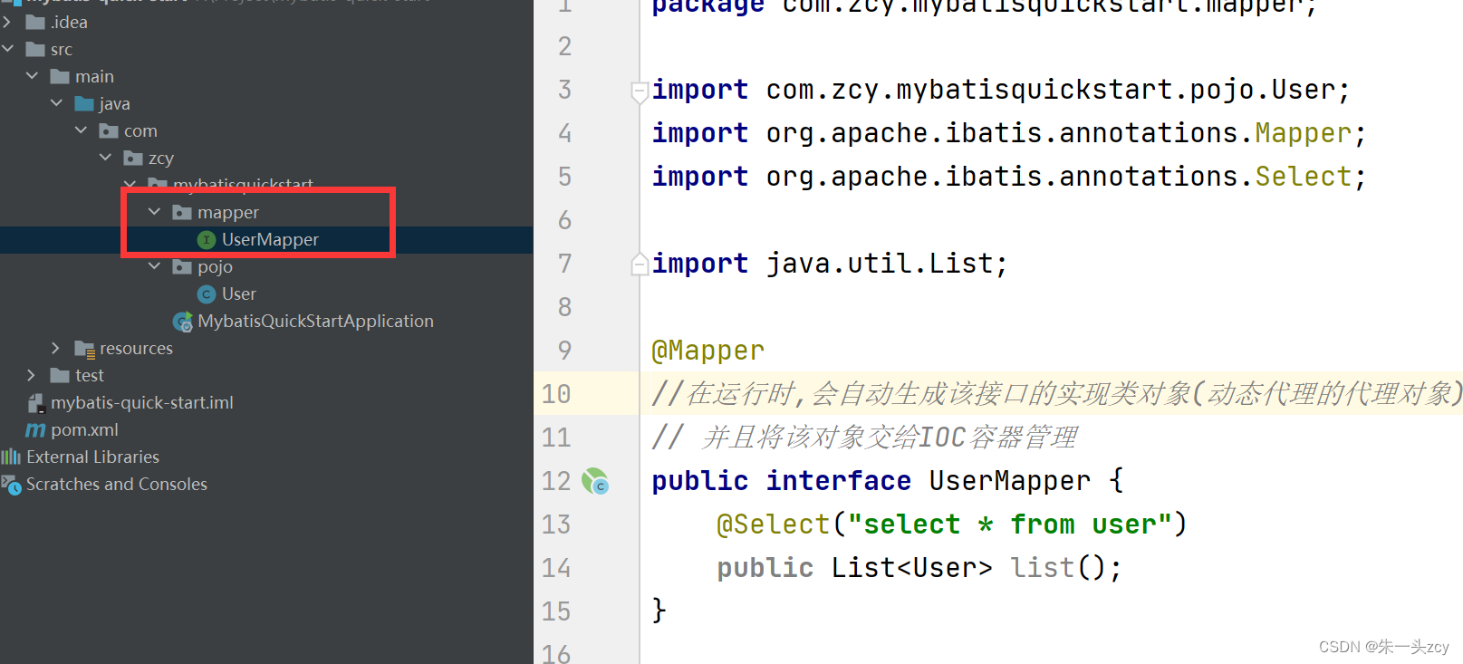The height and width of the screenshot is (664, 1463).
Task: Click line number 13 in gutter
Action: pyautogui.click(x=556, y=524)
